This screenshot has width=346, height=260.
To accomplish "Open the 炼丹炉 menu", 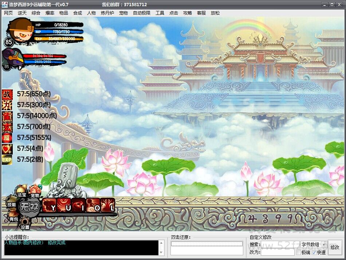I will coord(107,13).
